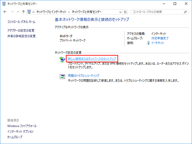Open Windows ファイアウォール from related items
Viewport: 192px width, 144px height.
tap(22, 126)
